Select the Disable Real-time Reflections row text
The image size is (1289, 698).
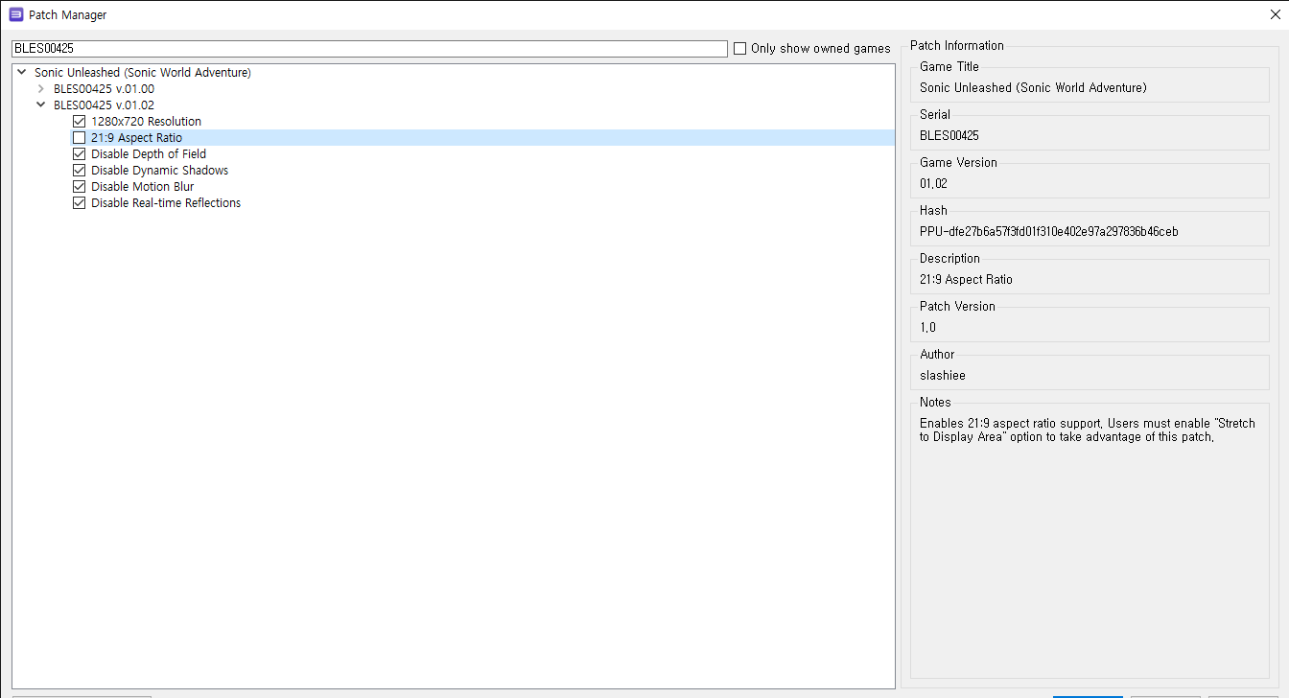166,203
